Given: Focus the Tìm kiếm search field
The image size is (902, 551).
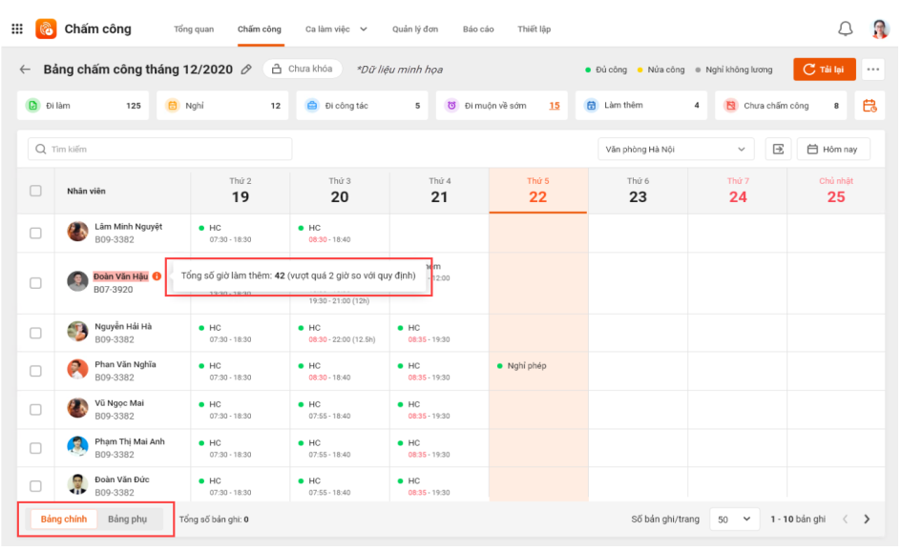Looking at the screenshot, I should coord(160,150).
